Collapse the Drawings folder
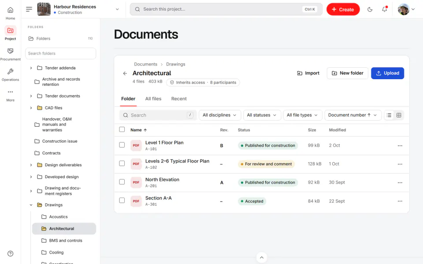This screenshot has height=264, width=423. (x=31, y=205)
